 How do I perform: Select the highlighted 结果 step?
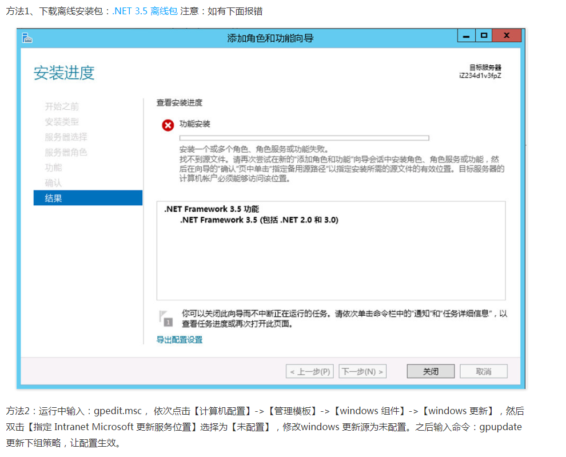pos(88,198)
